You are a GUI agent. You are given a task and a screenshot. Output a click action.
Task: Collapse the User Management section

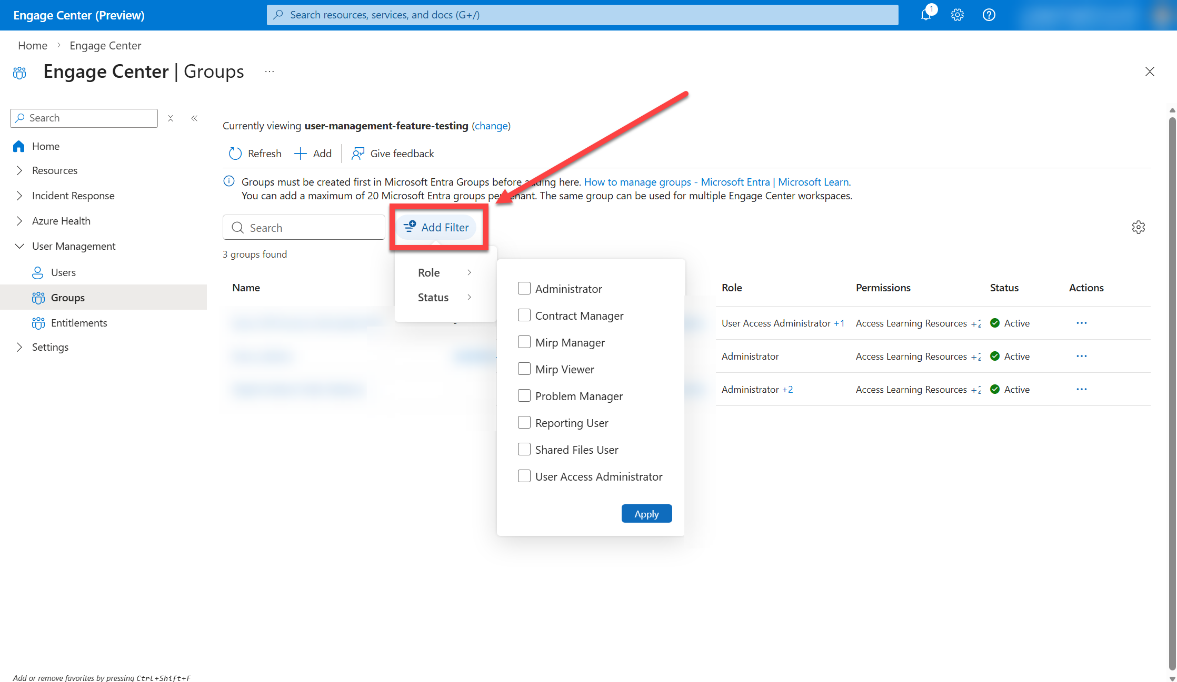coord(19,246)
